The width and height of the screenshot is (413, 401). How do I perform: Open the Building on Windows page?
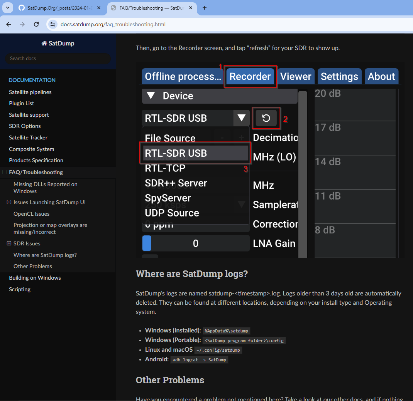(x=35, y=278)
